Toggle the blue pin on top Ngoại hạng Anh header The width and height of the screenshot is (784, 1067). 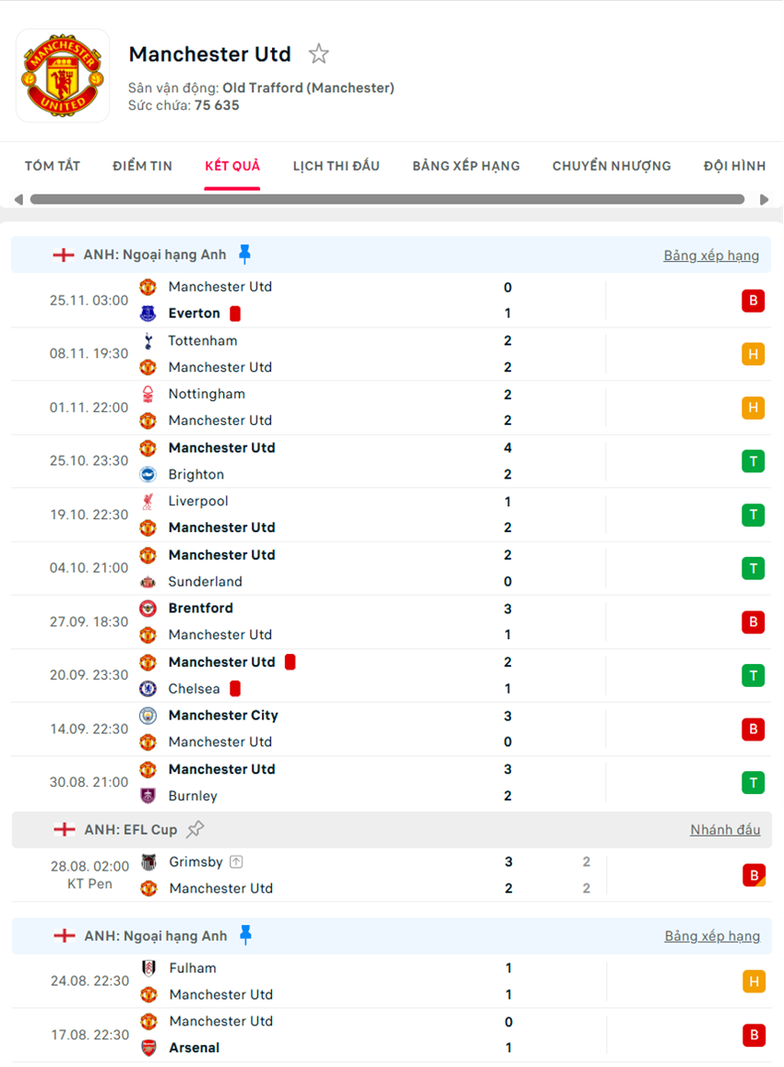pyautogui.click(x=244, y=255)
